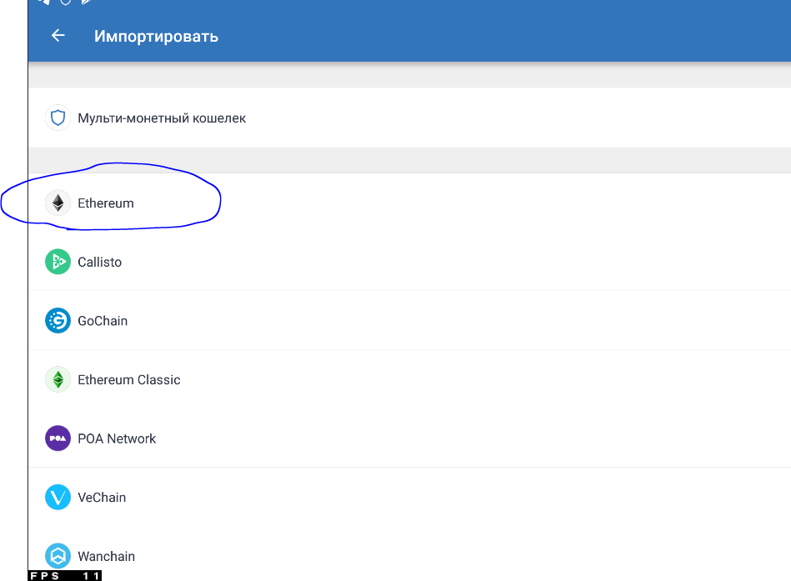Pick the POA Network entry
The image size is (791, 581).
(x=409, y=438)
